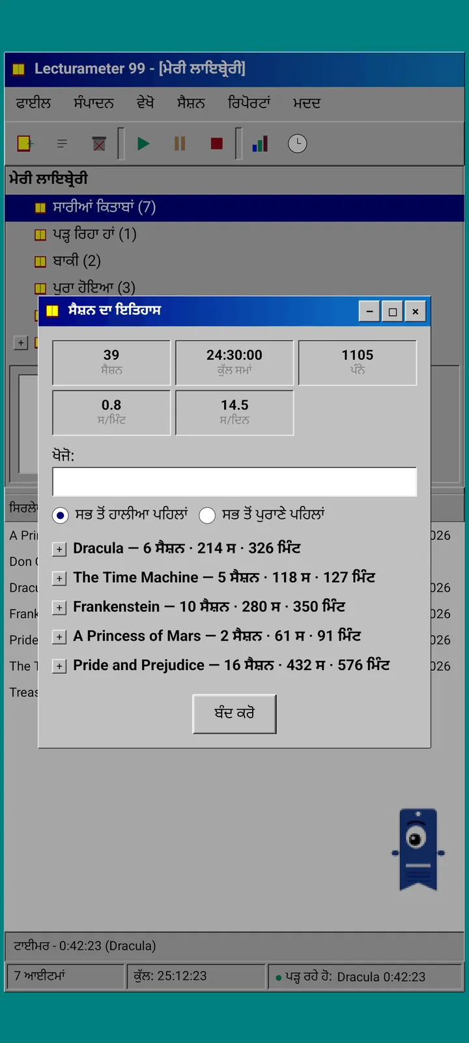Screen dimensions: 469x1043
Task: Click the ਬੰਦ ਕਰੋ button
Action: (x=234, y=714)
